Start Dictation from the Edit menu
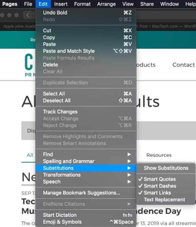Screen dimensions: 196x227 (x=60, y=215)
